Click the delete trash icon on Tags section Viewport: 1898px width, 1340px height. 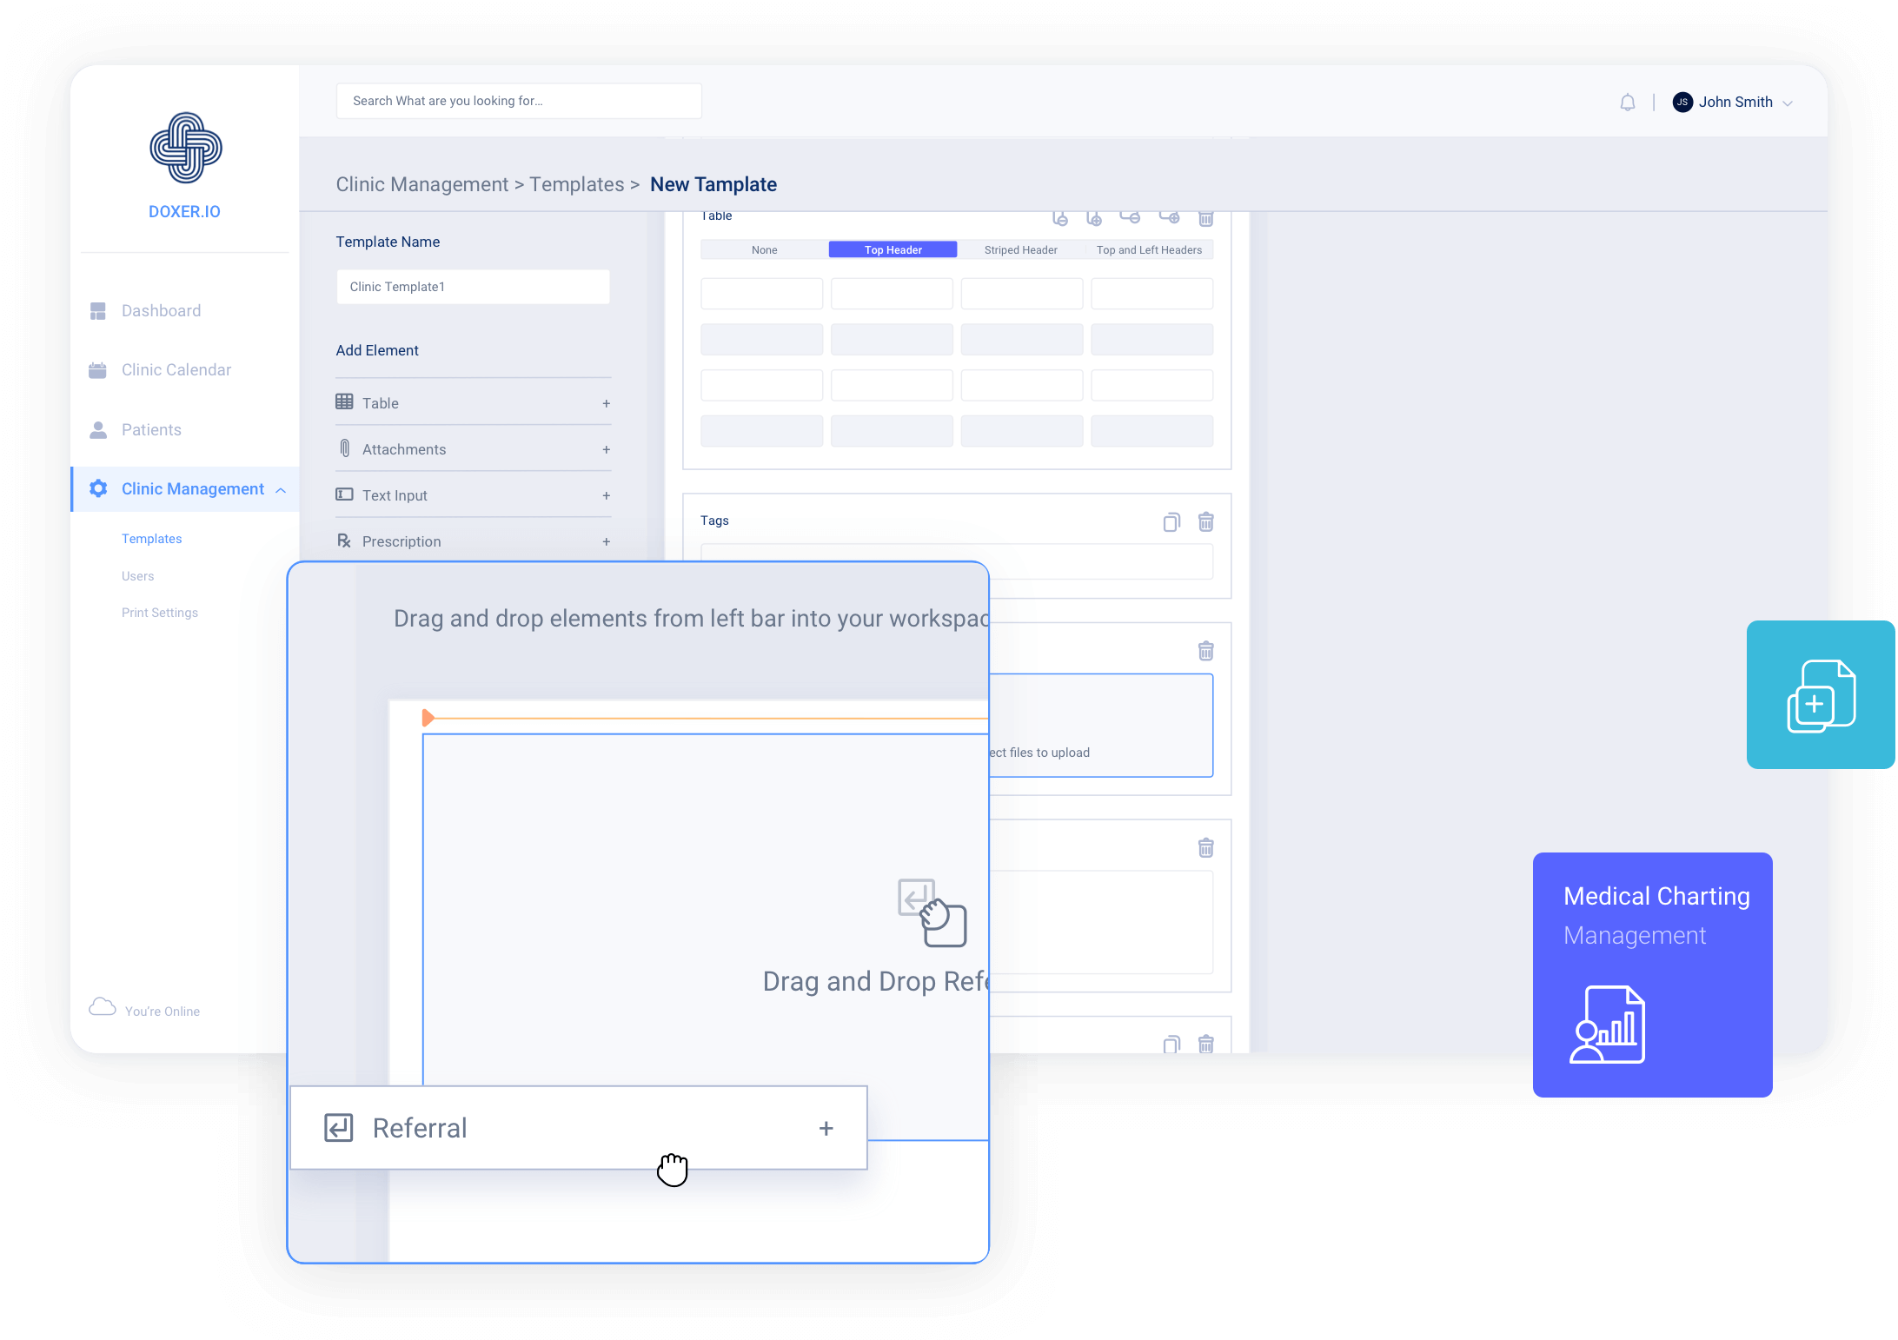click(x=1206, y=522)
